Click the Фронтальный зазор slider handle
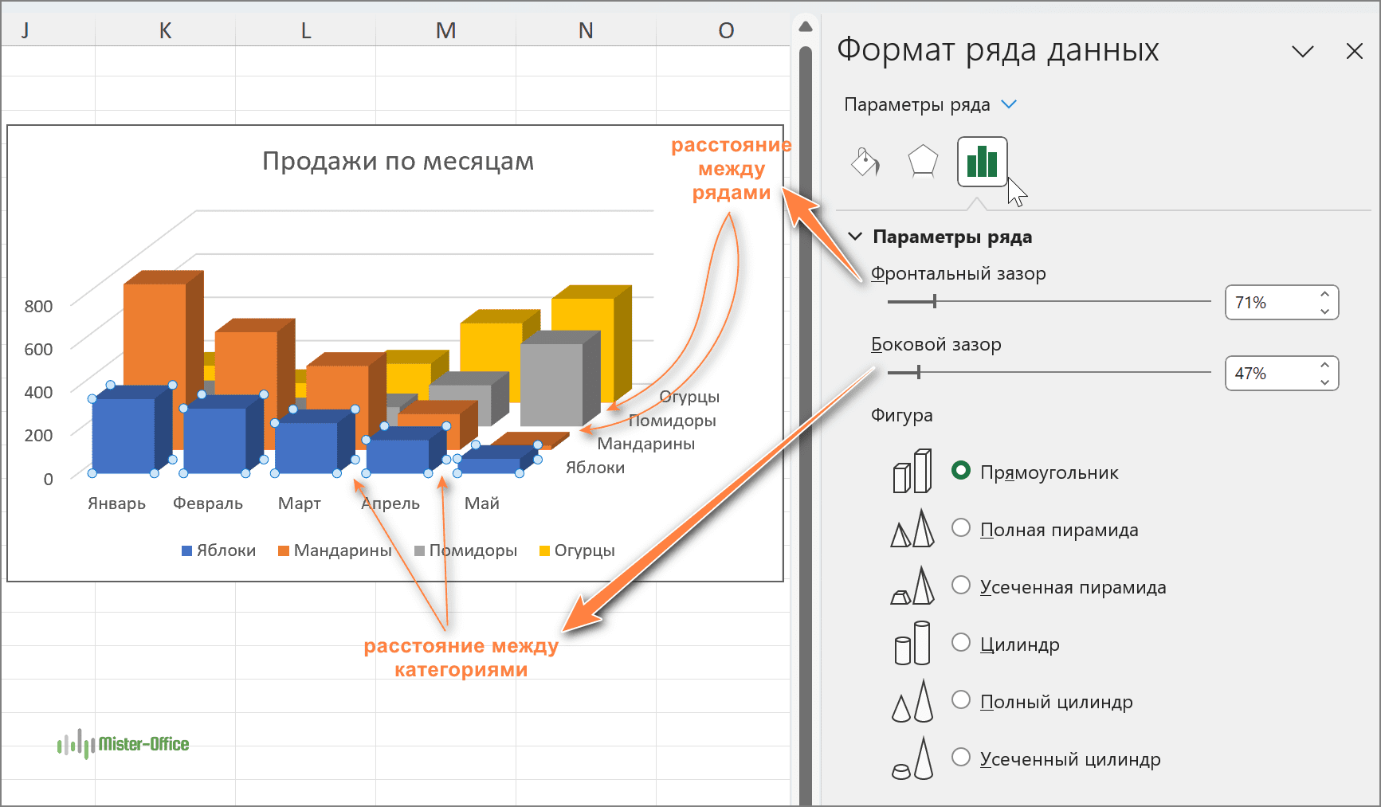 point(935,301)
